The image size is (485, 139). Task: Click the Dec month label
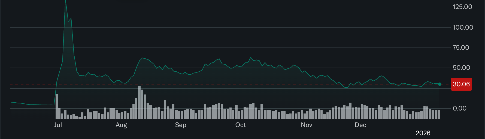coord(360,125)
